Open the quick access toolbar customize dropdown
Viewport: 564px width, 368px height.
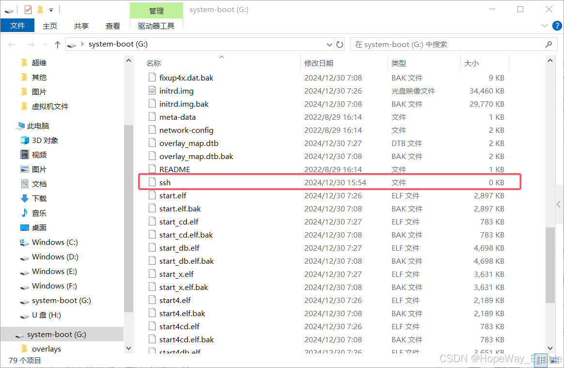[50, 10]
